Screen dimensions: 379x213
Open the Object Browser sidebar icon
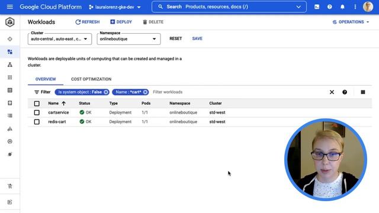pos(10,116)
